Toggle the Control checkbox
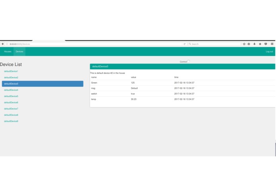276x196 pixels. click(x=189, y=61)
